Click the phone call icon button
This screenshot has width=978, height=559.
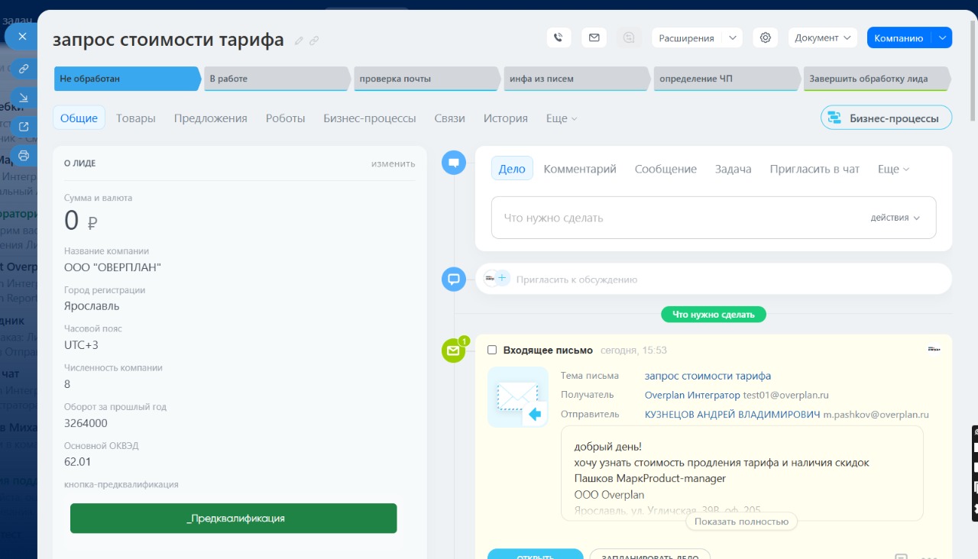click(x=559, y=37)
